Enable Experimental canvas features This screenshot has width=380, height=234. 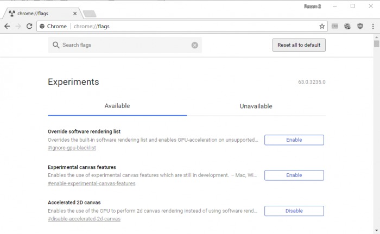click(x=294, y=175)
